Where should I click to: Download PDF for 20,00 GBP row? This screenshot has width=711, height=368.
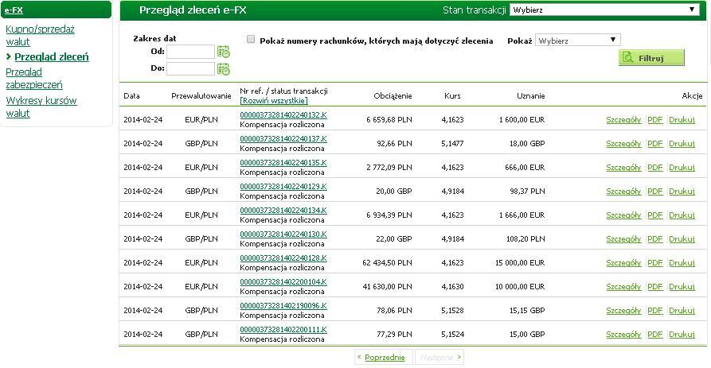[x=654, y=192]
